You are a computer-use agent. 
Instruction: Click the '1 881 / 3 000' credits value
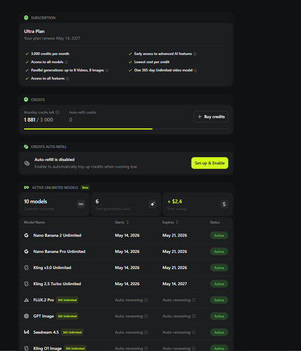pos(39,120)
